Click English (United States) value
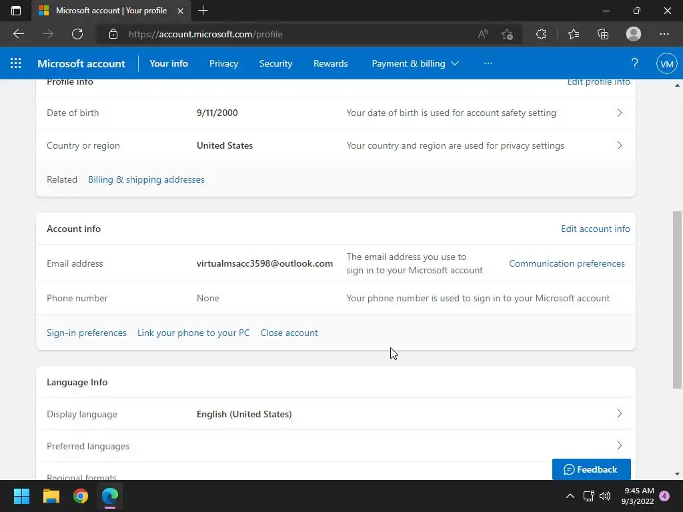The width and height of the screenshot is (683, 512). tap(244, 414)
